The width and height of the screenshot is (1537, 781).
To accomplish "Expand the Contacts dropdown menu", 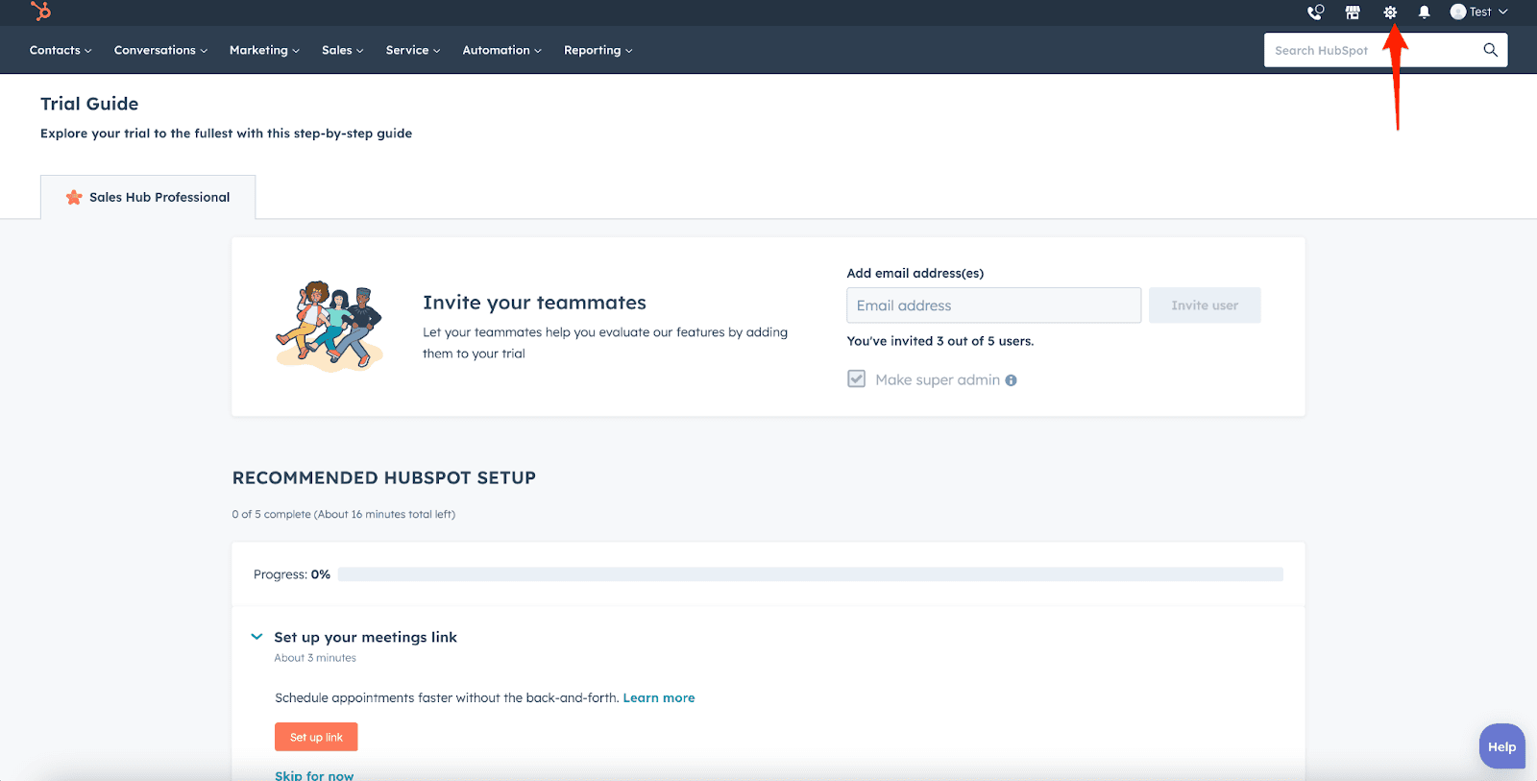I will pyautogui.click(x=60, y=50).
